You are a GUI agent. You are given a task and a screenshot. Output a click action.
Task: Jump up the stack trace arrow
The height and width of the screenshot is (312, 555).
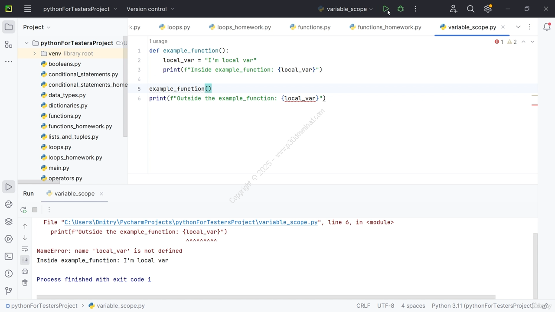[x=25, y=226]
